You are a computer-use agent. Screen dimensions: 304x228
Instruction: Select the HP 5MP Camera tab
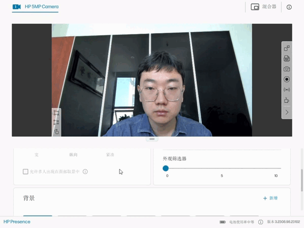pyautogui.click(x=35, y=7)
